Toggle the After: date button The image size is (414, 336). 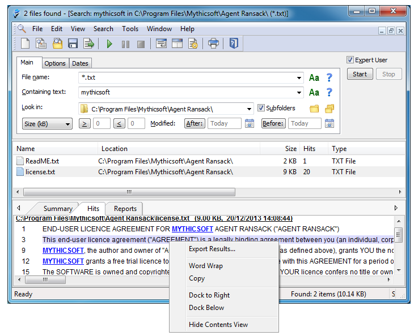195,123
